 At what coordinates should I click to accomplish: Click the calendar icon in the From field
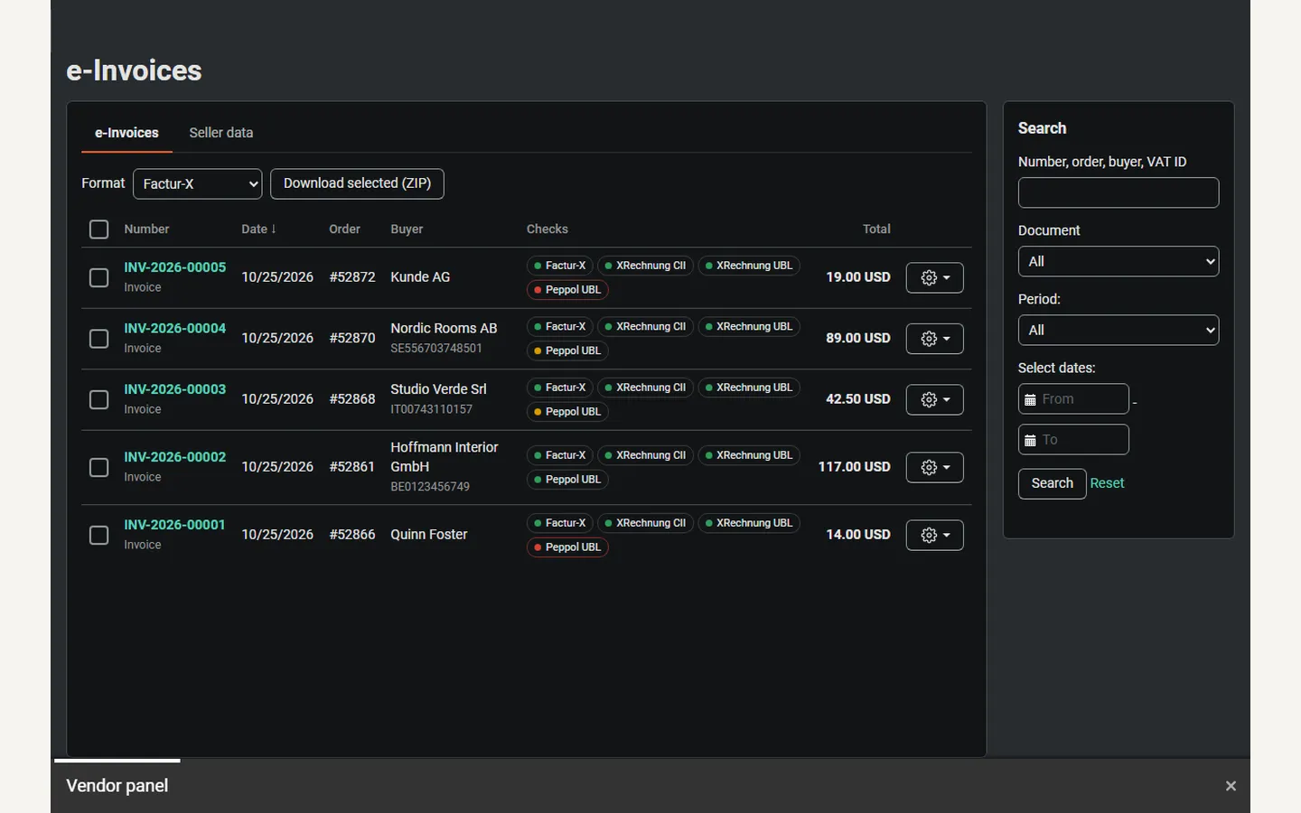(x=1030, y=399)
